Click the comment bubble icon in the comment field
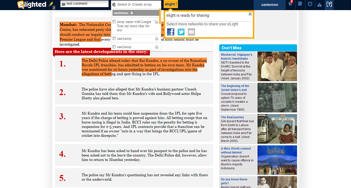The height and width of the screenshot is (188, 351). pyautogui.click(x=63, y=4)
